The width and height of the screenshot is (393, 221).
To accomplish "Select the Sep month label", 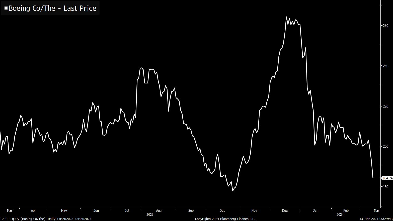I will pos(191,211).
